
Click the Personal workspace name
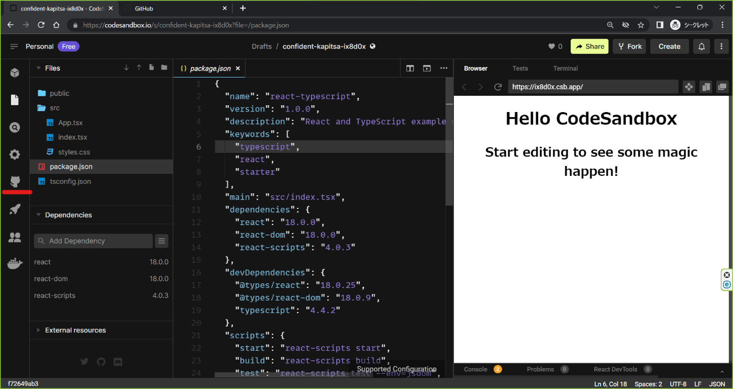[40, 47]
